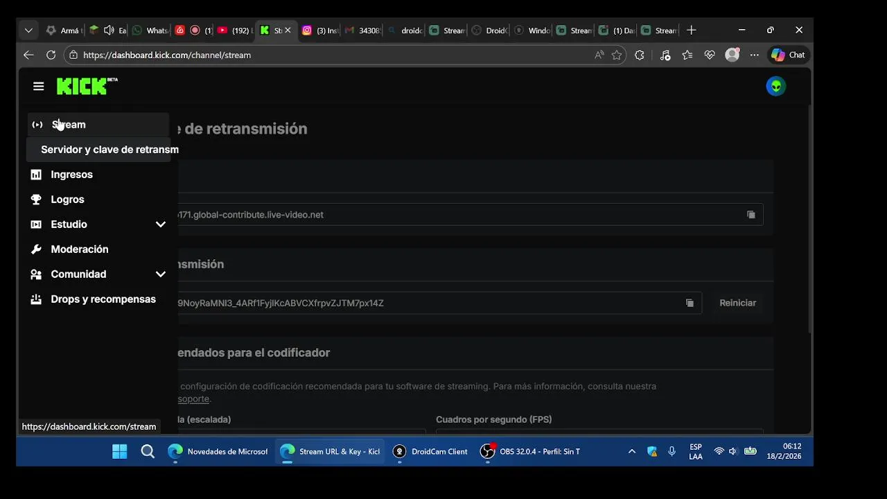Switch to the WhatsApp tab
The image size is (887, 499).
pyautogui.click(x=149, y=30)
